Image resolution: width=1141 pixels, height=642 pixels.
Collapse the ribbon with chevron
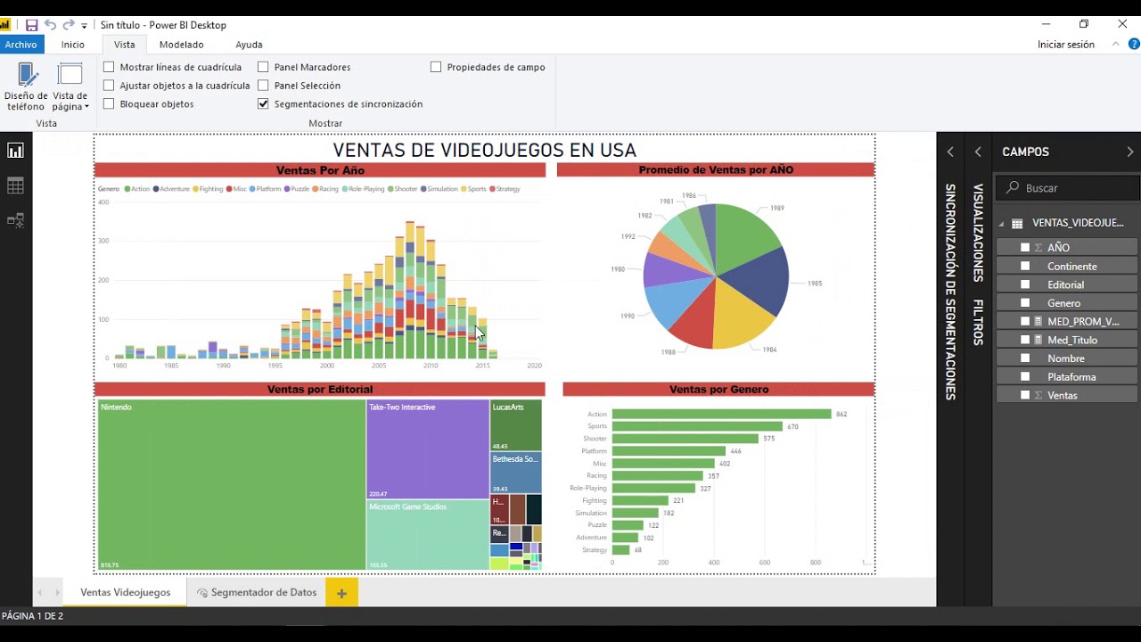(x=1116, y=44)
